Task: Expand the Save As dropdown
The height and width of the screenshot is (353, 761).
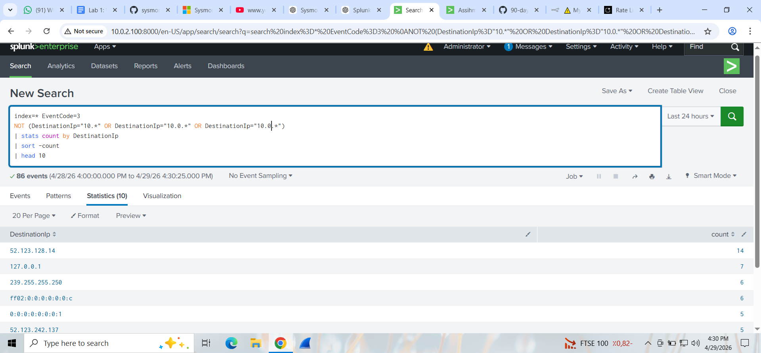Action: click(617, 91)
